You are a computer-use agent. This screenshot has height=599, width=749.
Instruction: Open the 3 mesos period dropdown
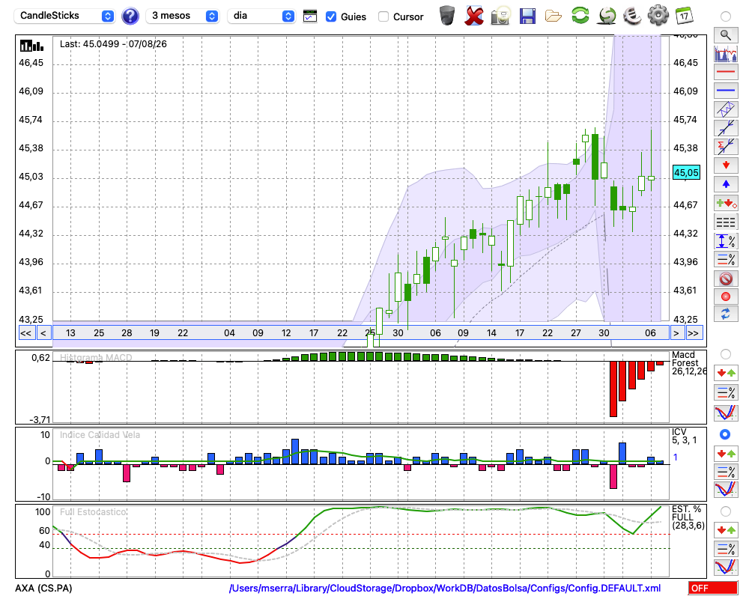182,16
